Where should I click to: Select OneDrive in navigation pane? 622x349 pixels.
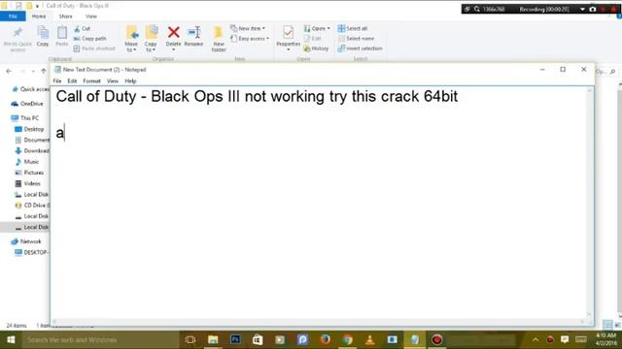tap(27, 104)
